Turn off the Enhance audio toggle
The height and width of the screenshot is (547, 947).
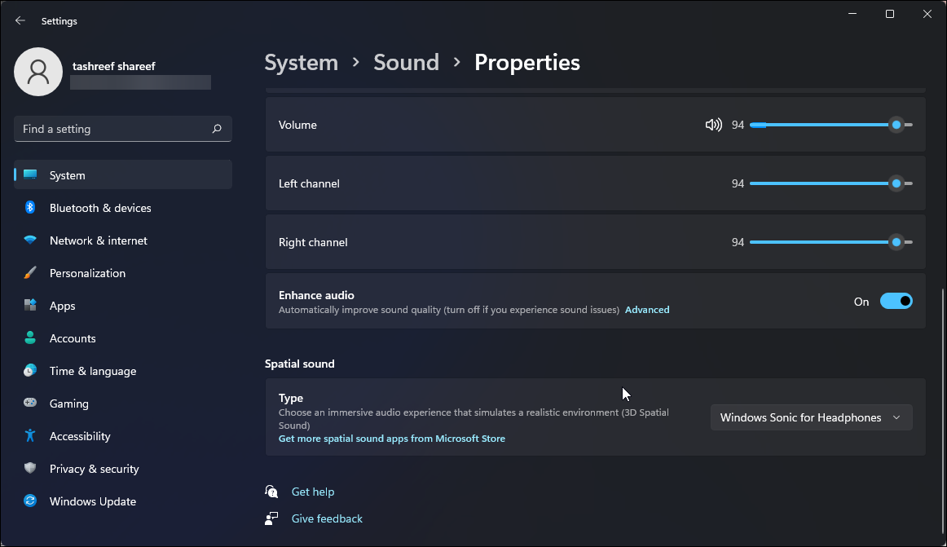[x=896, y=302]
